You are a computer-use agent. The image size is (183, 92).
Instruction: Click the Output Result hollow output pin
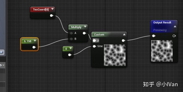(x=174, y=36)
